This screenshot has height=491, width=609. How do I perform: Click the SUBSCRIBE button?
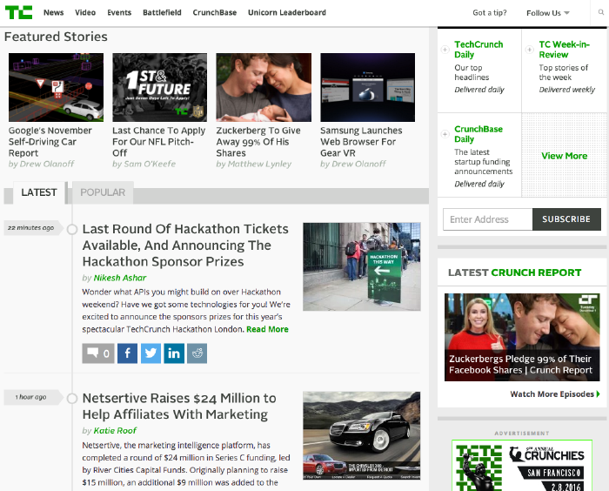click(566, 219)
